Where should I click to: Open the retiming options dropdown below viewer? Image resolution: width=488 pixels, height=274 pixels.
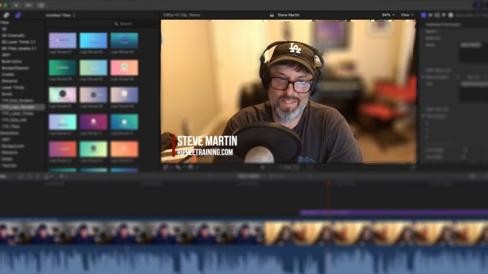(191, 167)
